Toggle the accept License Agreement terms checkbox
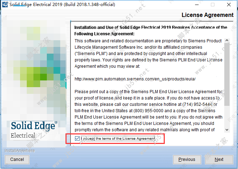 77,138
